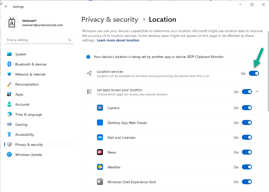Click the app list icon beside Let apps access

pos(89,92)
